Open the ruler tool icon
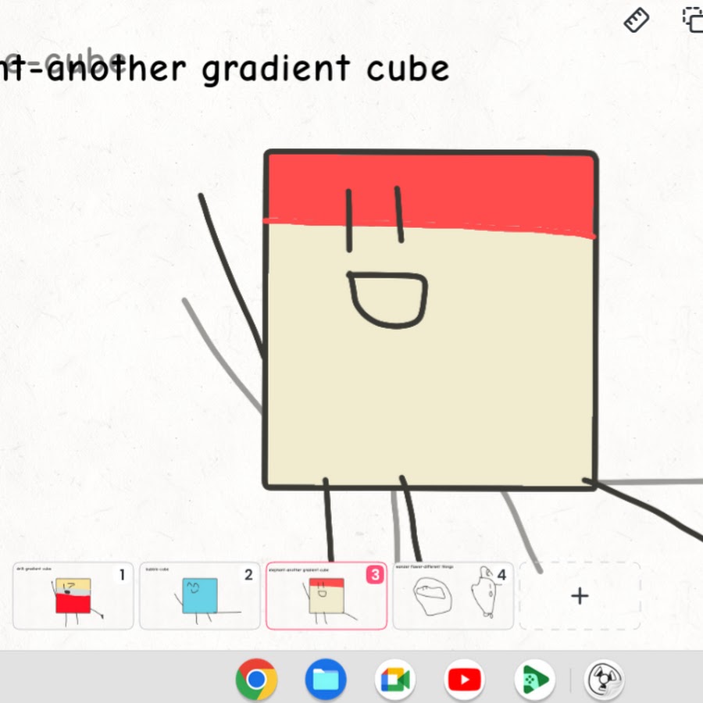 point(636,20)
